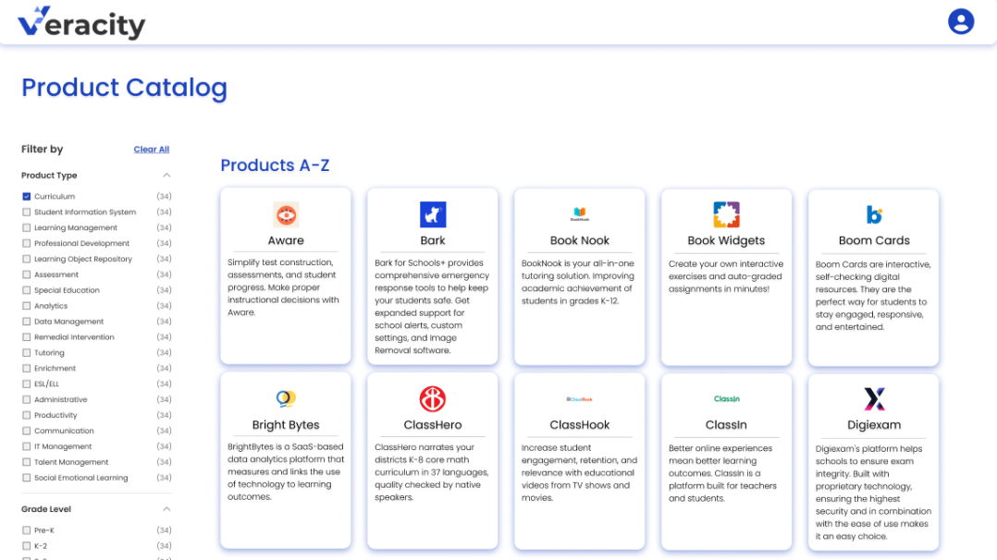Open the ClassHook product title
The width and height of the screenshot is (997, 560).
coord(579,424)
